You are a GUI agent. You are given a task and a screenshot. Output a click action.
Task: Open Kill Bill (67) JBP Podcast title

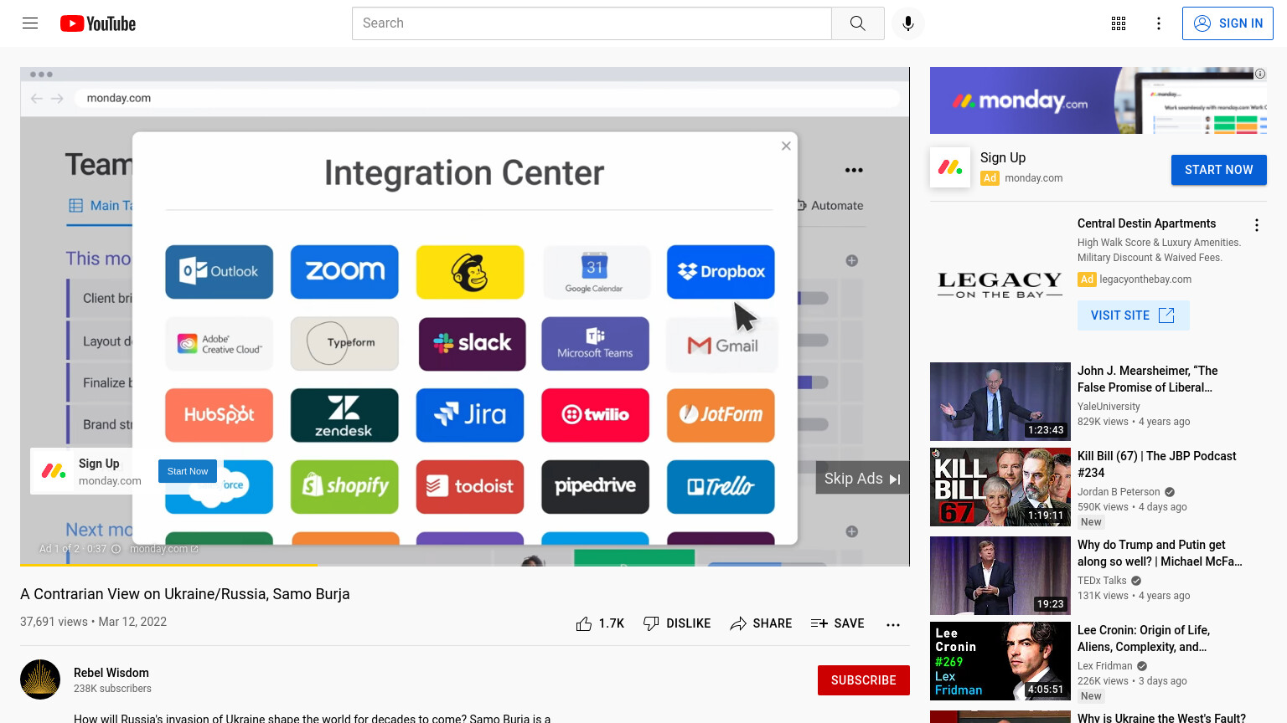[x=1156, y=464]
